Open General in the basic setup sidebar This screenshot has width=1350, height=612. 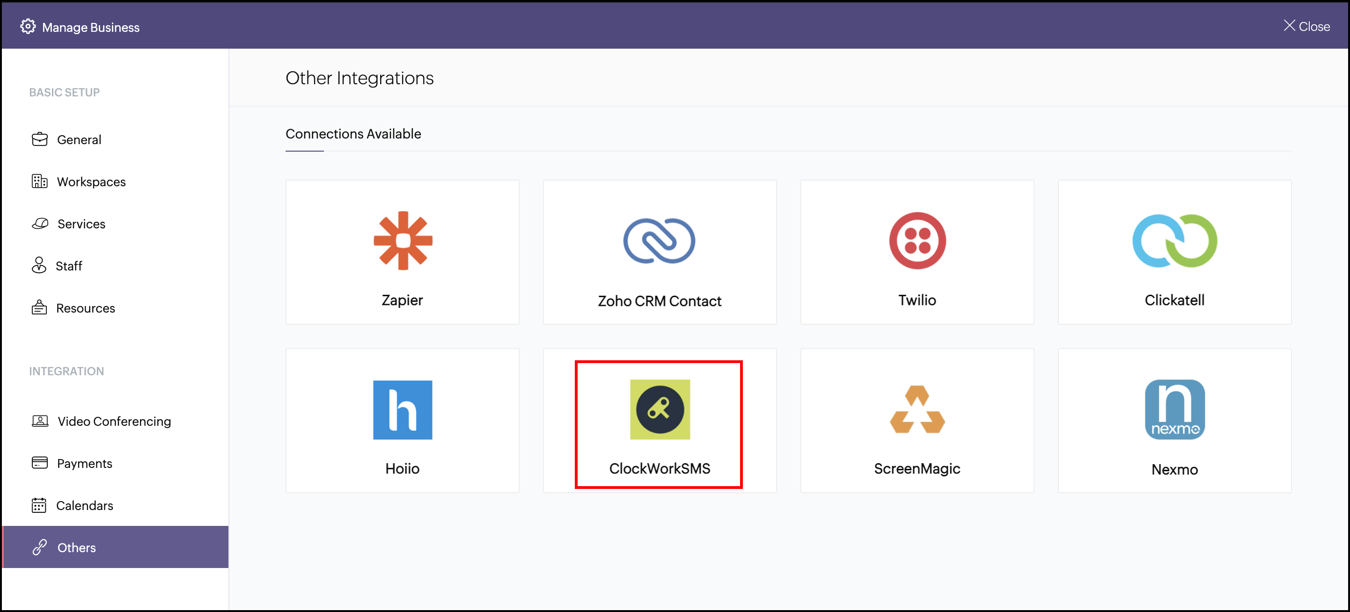click(79, 139)
